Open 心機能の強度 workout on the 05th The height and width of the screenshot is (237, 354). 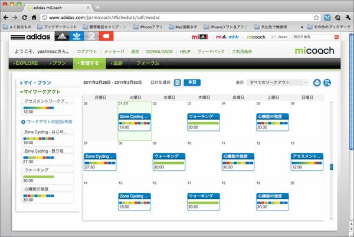[x=272, y=122]
